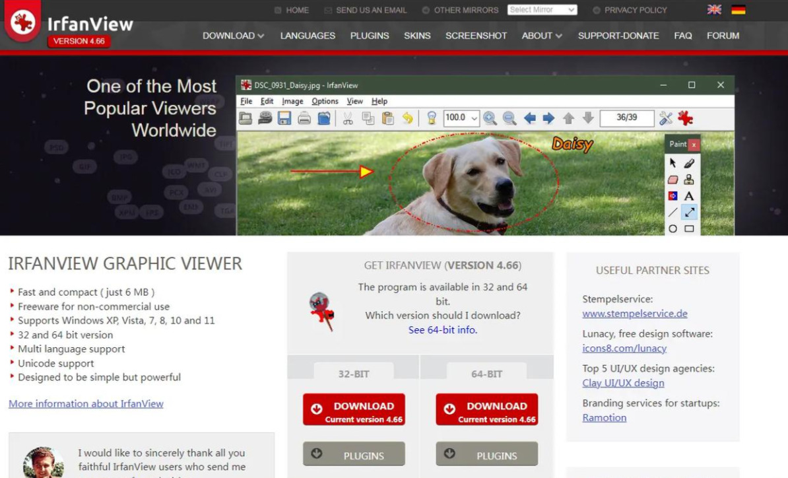788x478 pixels.
Task: Open the LANGUAGES page
Action: coord(308,36)
